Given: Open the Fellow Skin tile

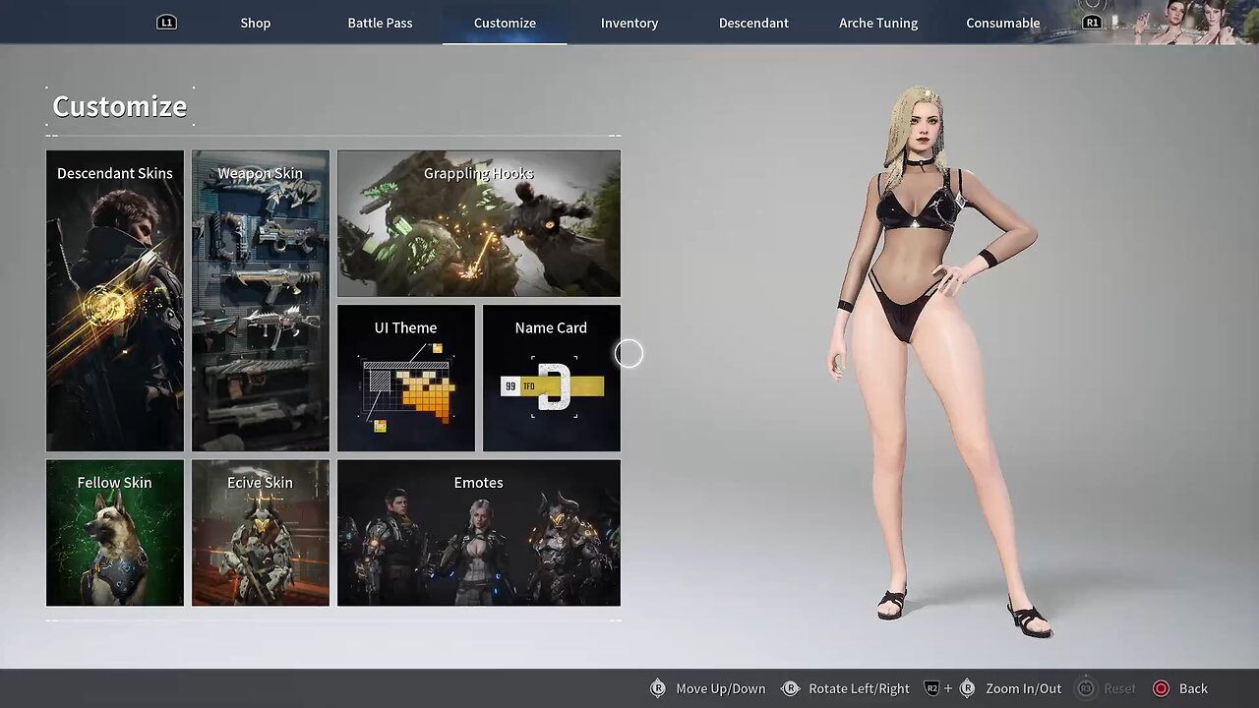Looking at the screenshot, I should click(115, 533).
